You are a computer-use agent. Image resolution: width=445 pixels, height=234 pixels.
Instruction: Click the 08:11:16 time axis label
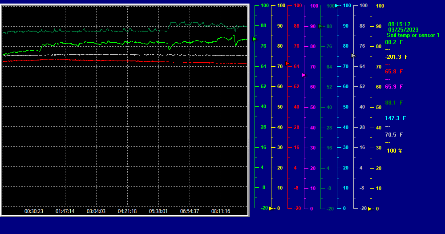(221, 211)
